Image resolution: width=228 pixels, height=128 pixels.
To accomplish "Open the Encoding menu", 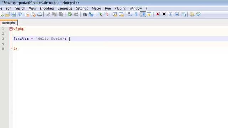I will click(x=47, y=9).
